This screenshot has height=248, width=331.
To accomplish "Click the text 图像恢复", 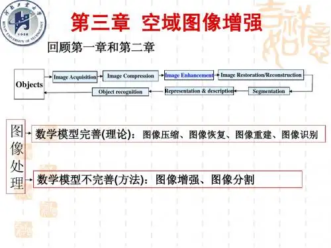I will click(x=207, y=135).
